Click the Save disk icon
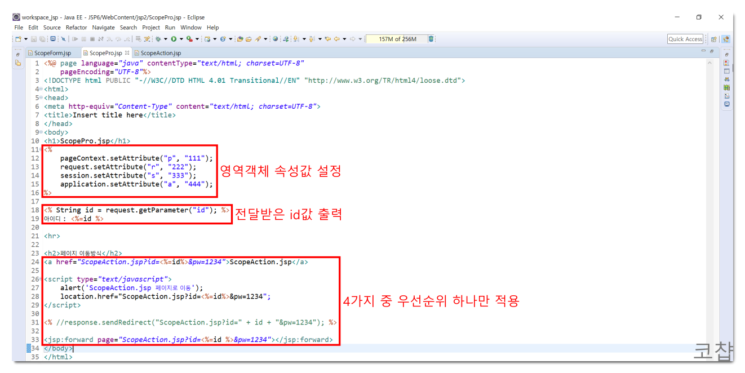 pos(34,39)
